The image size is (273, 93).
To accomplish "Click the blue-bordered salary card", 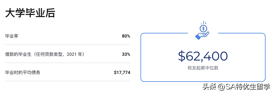I will click(x=203, y=57).
